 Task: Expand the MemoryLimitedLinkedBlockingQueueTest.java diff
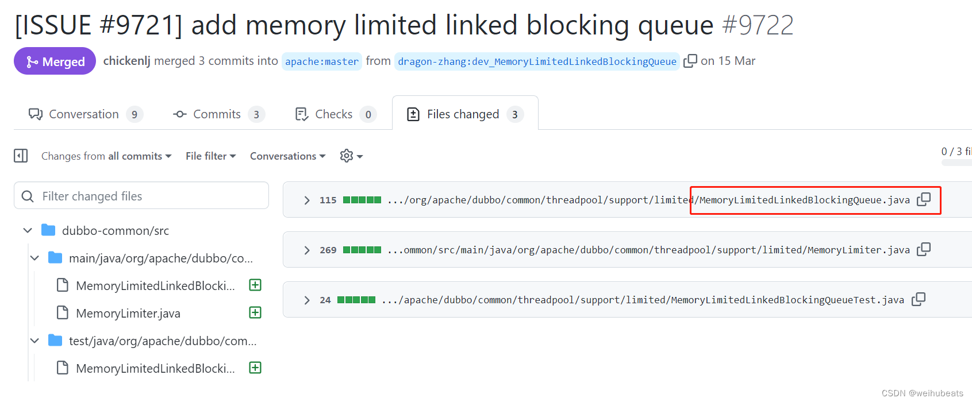click(307, 300)
